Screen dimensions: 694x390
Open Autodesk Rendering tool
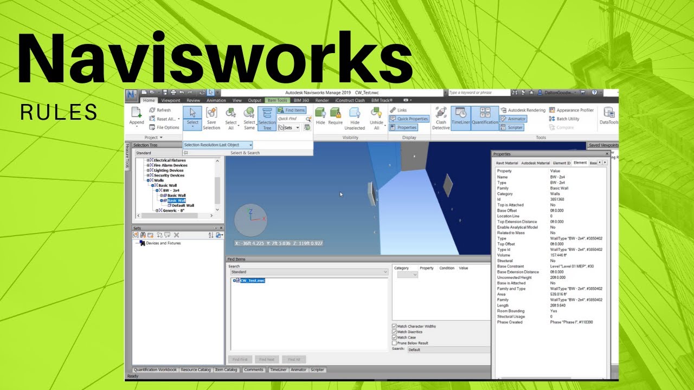(x=523, y=110)
